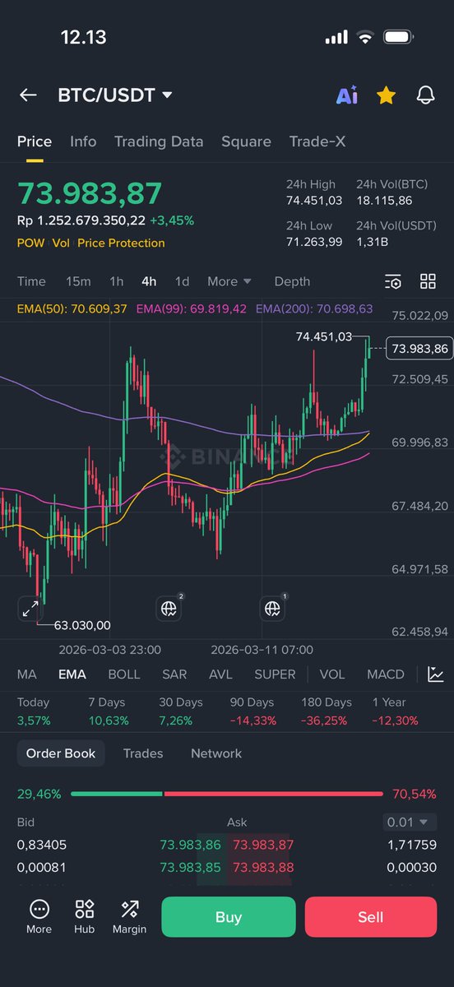454x987 pixels.
Task: Toggle the MACD sub-indicator
Action: point(386,674)
